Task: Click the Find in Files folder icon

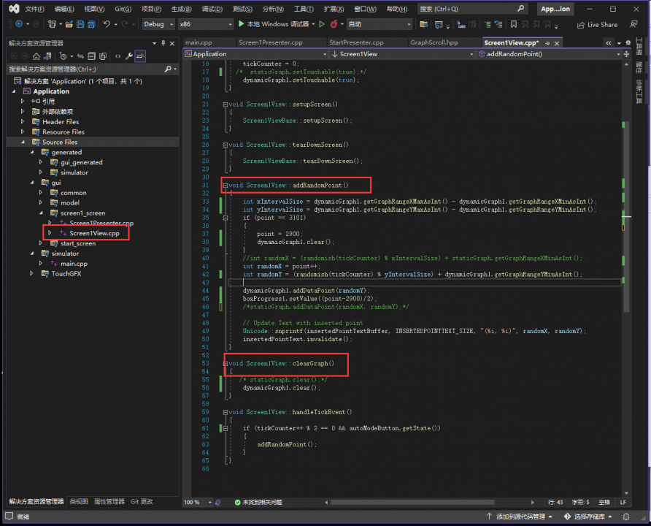Action: [423, 25]
